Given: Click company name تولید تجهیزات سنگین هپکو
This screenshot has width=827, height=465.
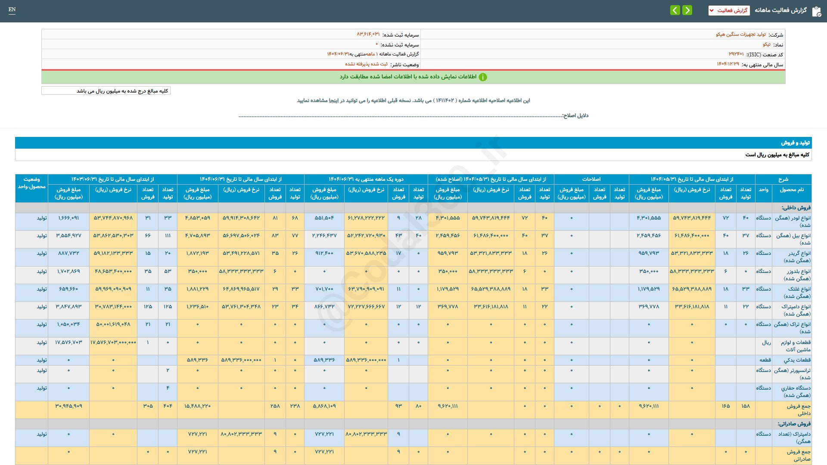Looking at the screenshot, I should coord(740,34).
